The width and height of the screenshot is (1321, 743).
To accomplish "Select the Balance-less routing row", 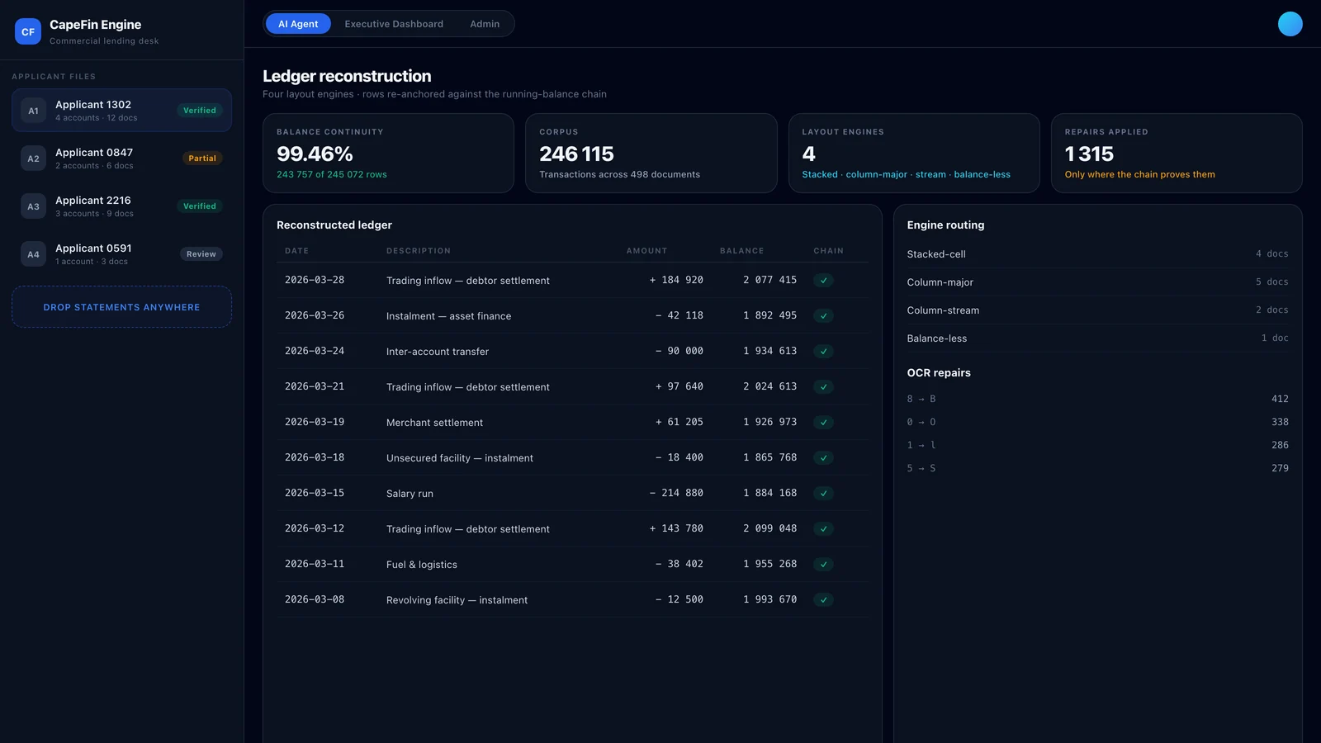I will [x=1097, y=338].
